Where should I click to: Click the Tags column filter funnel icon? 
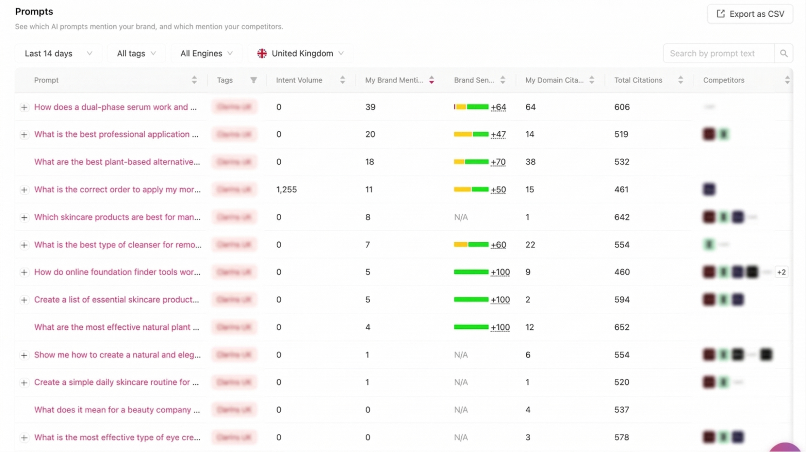(x=253, y=80)
